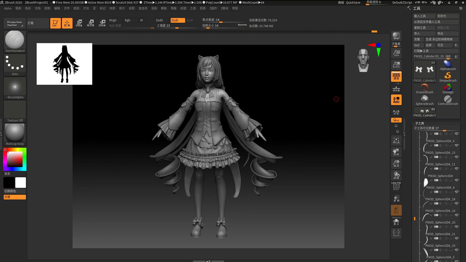Hide PM3D_Sphere3D4_20 subtool via eye icon
The width and height of the screenshot is (466, 262).
pos(456,215)
